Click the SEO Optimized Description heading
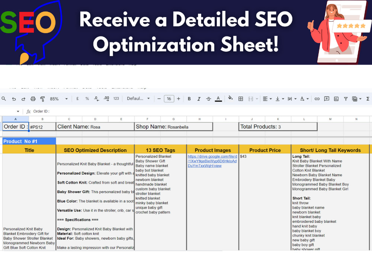372x279 pixels. pyautogui.click(x=95, y=150)
